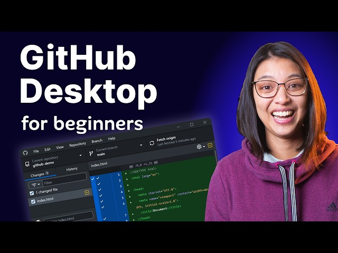Click the <!DOCTYPE html> code line
Viewport: 338px width, 253px height.
(x=143, y=171)
